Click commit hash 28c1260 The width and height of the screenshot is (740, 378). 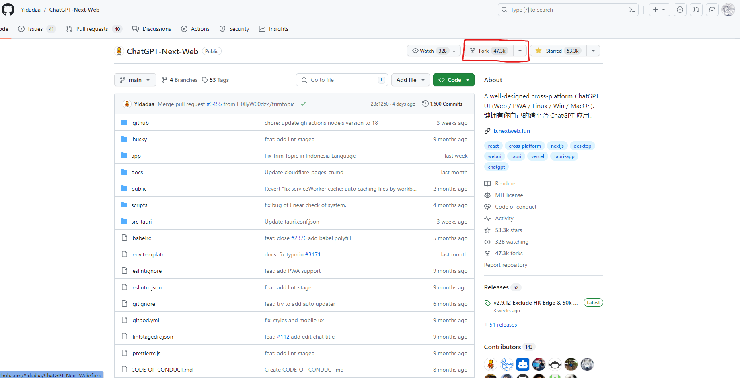[380, 104]
